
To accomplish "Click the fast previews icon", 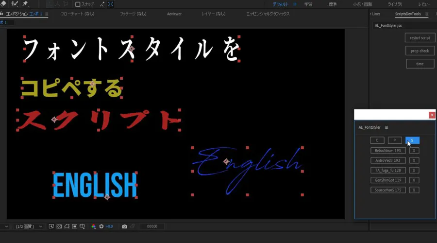I will tap(51, 226).
